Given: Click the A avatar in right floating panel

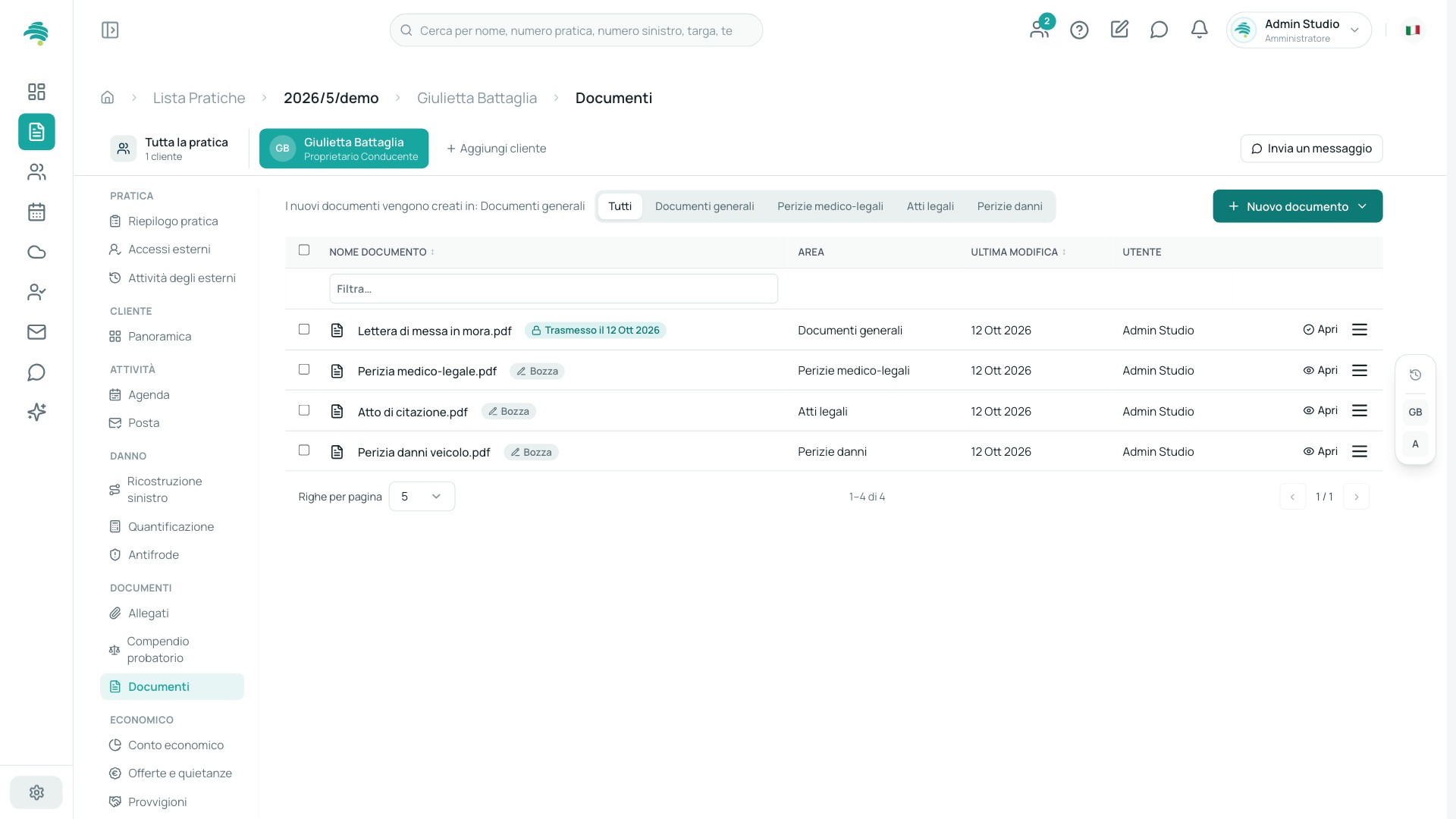Looking at the screenshot, I should coord(1415,444).
